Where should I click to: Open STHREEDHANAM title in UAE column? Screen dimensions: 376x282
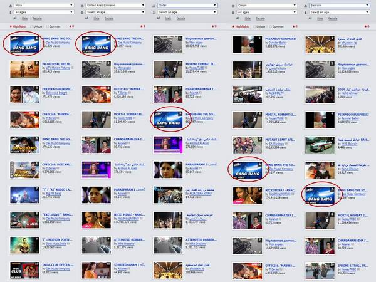click(x=129, y=265)
